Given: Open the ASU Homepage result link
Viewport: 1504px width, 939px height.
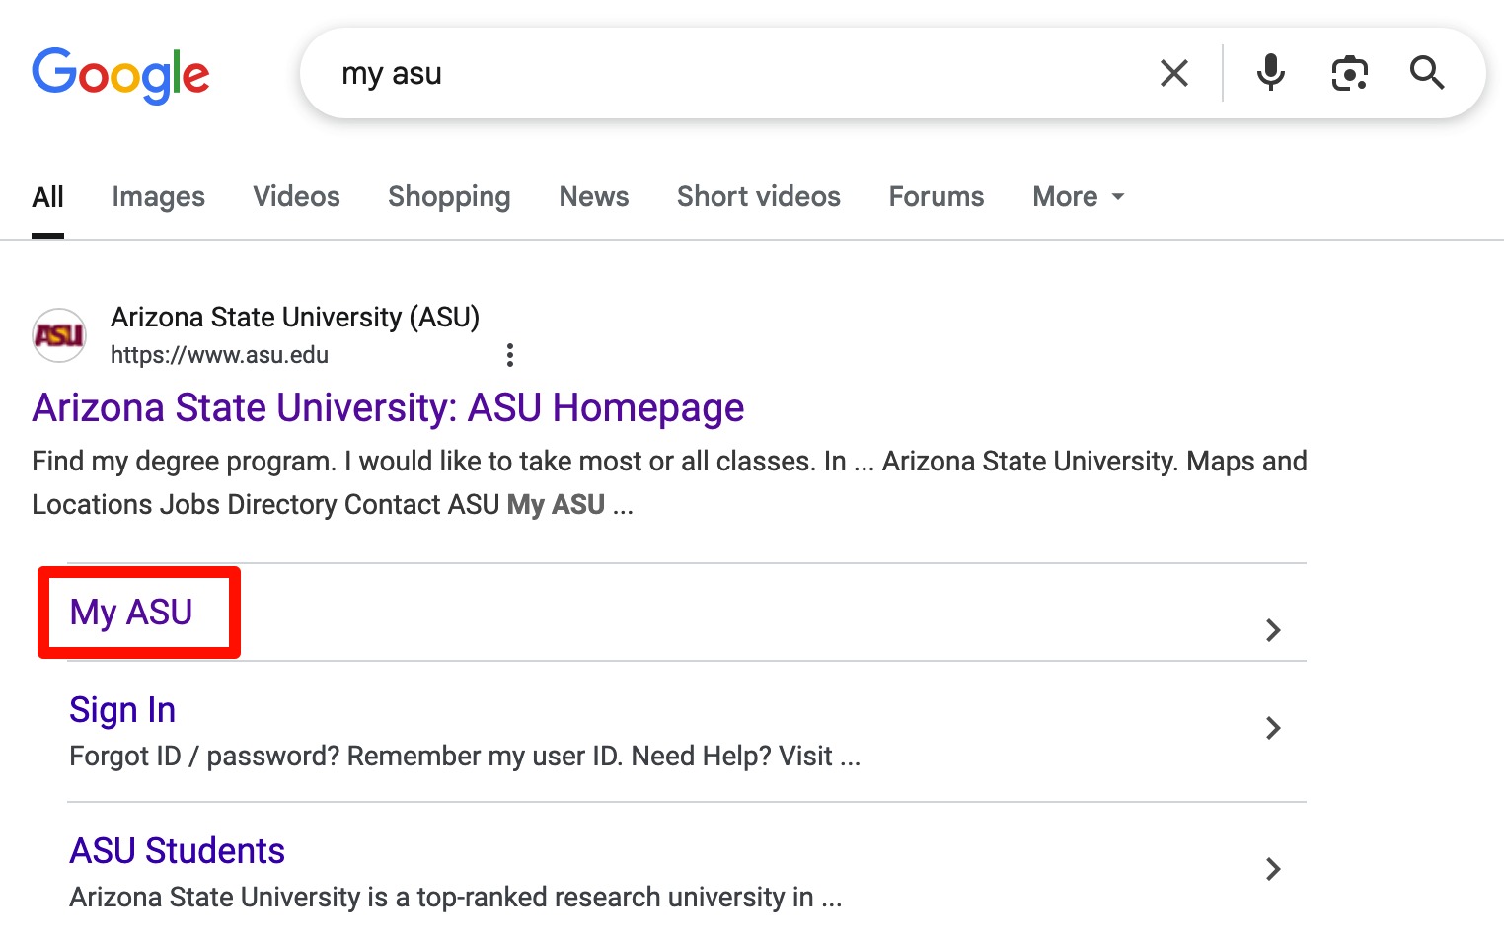Looking at the screenshot, I should click(388, 408).
